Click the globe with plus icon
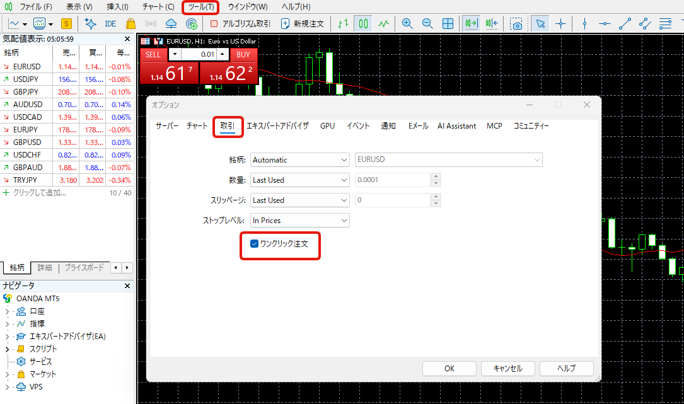 point(192,23)
